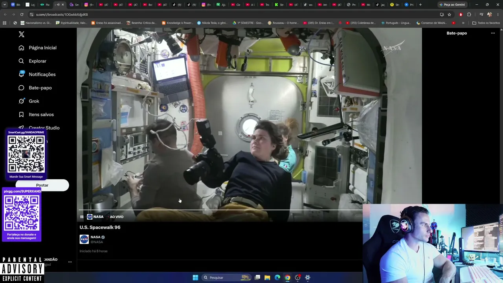Go back to the previous page

click(5, 15)
